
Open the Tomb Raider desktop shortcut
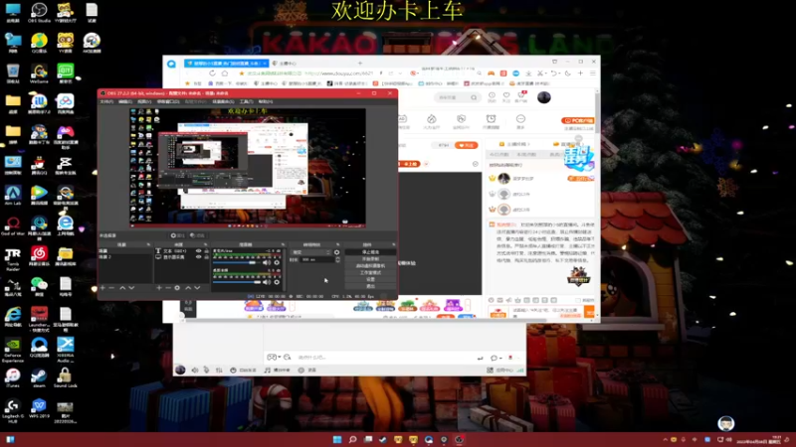pyautogui.click(x=13, y=259)
